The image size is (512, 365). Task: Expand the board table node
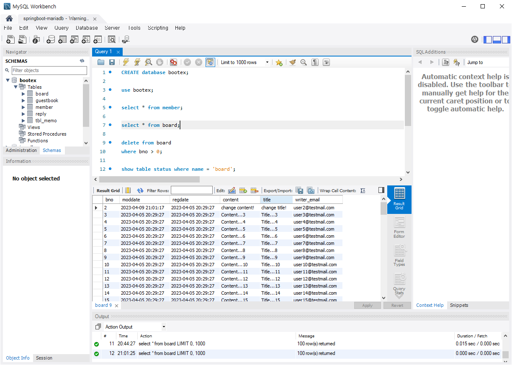pyautogui.click(x=23, y=94)
